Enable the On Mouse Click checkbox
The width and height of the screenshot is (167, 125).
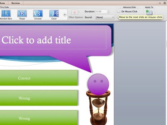coord(118,12)
